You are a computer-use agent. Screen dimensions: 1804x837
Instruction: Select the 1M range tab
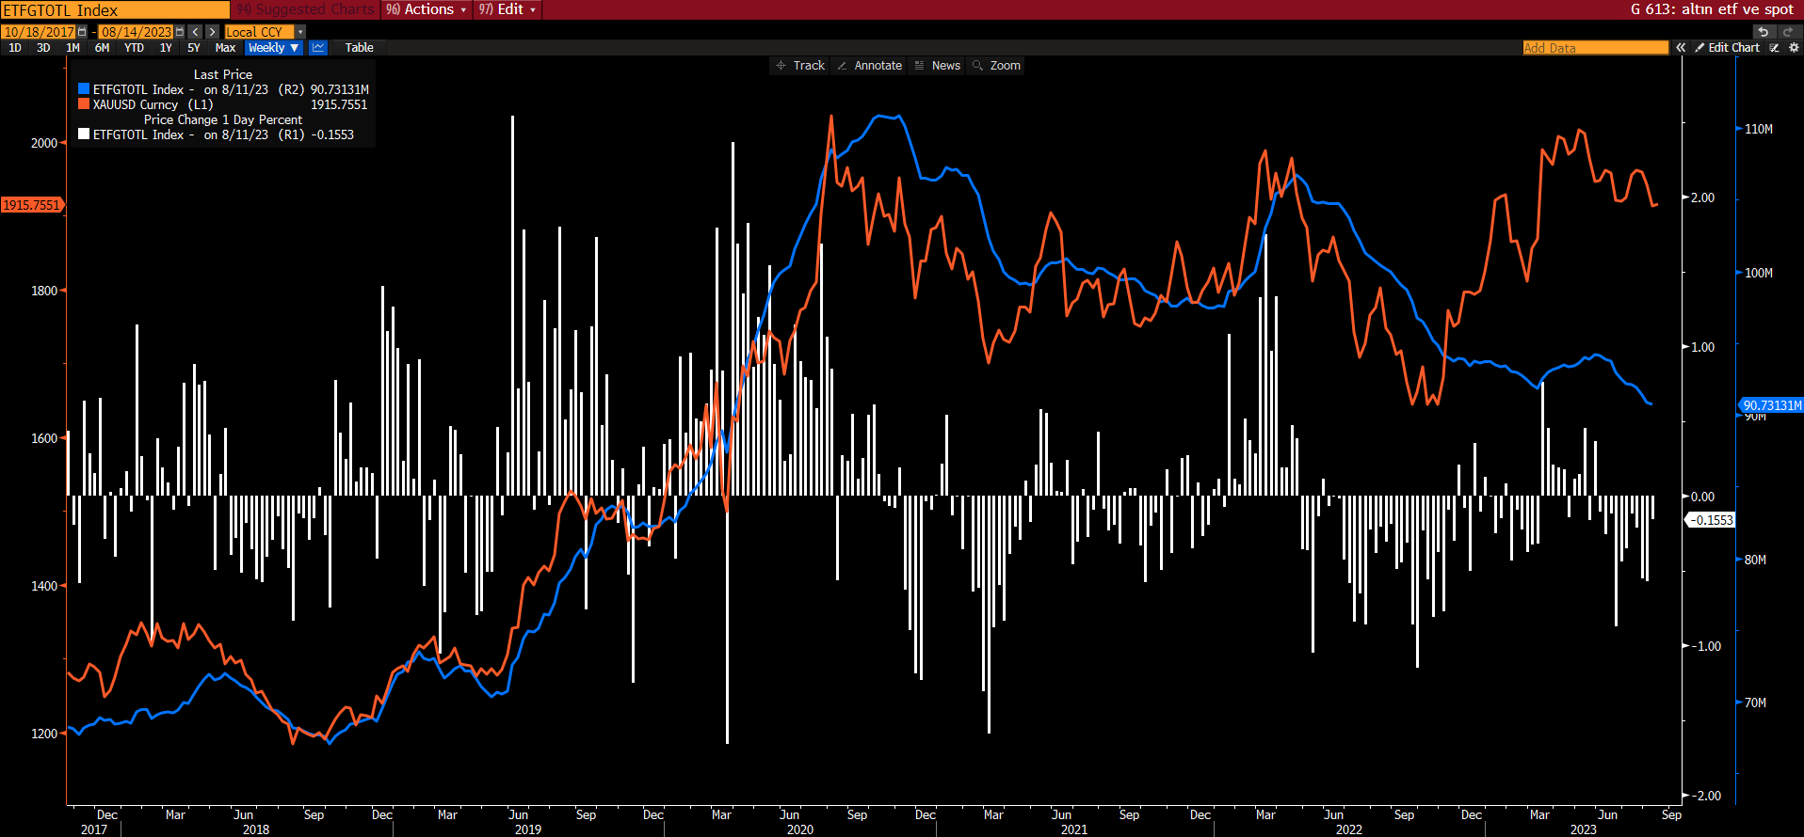pos(72,47)
